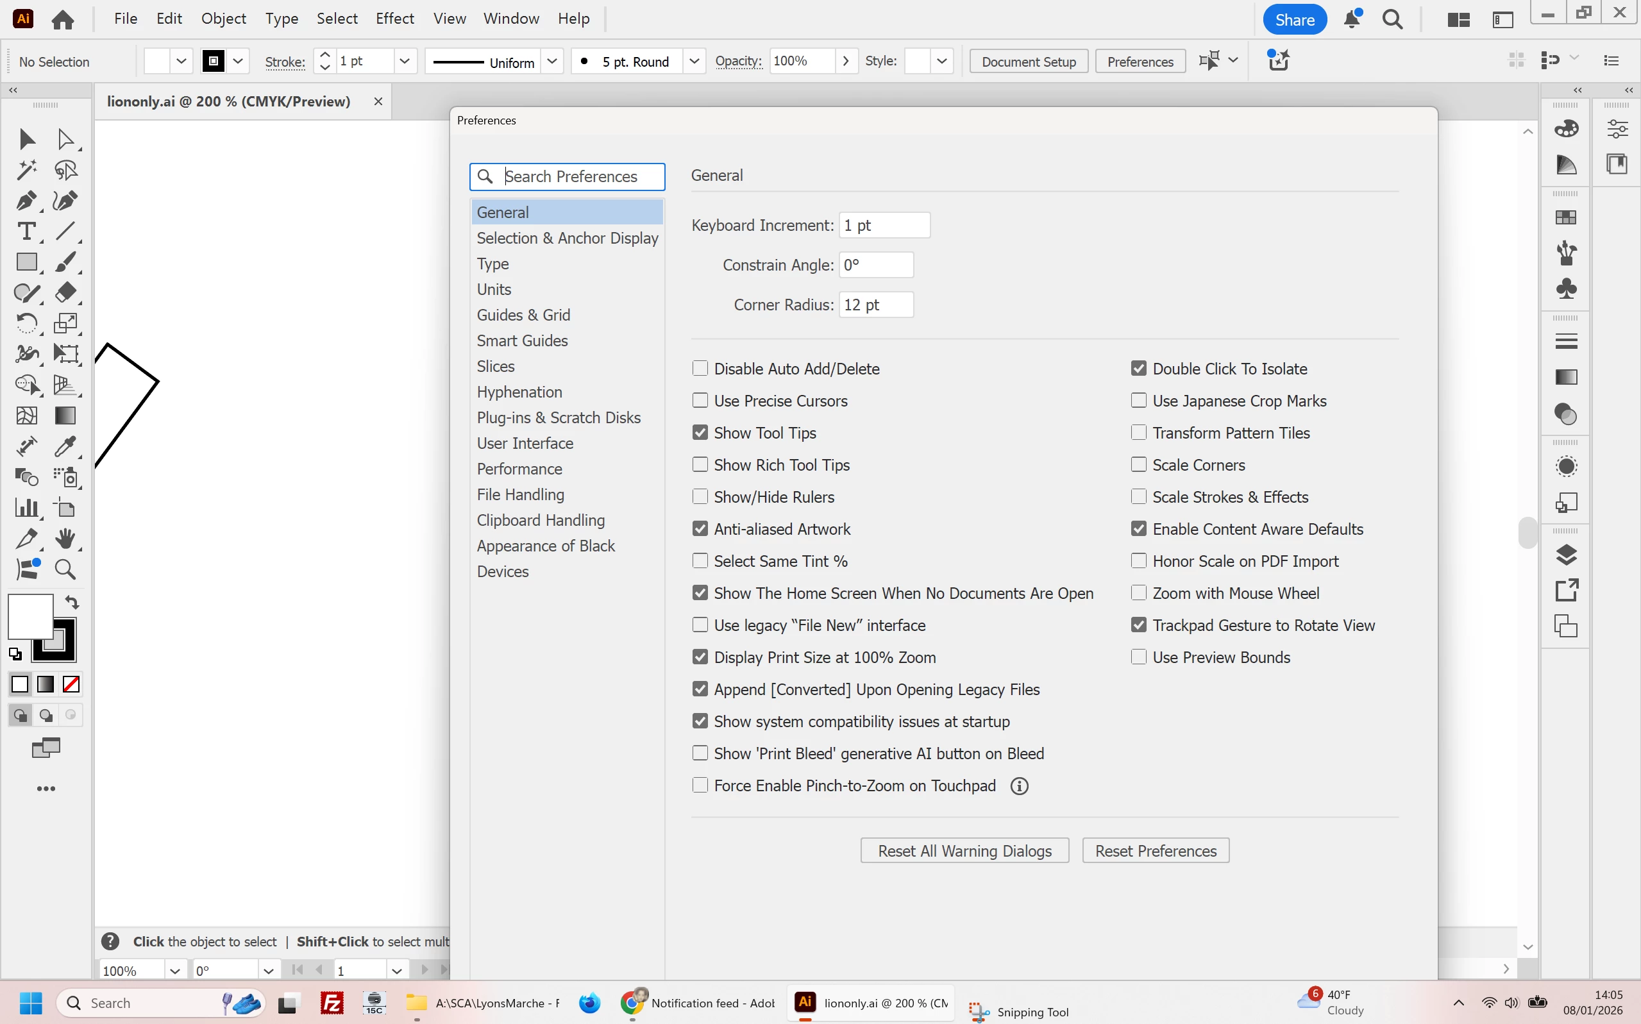Choose the Eyedropper tool
The height and width of the screenshot is (1024, 1641).
coord(65,446)
